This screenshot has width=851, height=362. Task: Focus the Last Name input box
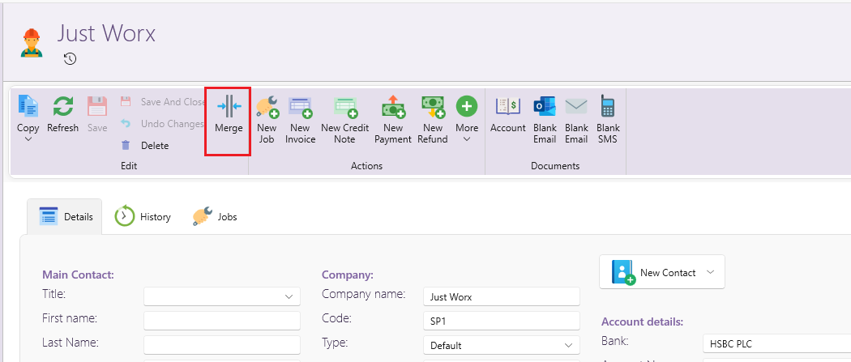[x=221, y=345]
